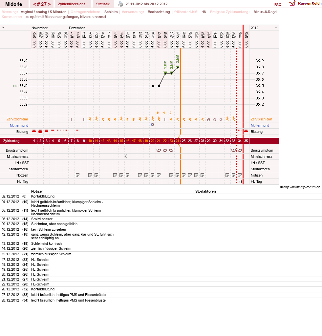Follow the right-side Zervixschleim link
Screen dimensions: 322x336
coord(261,119)
